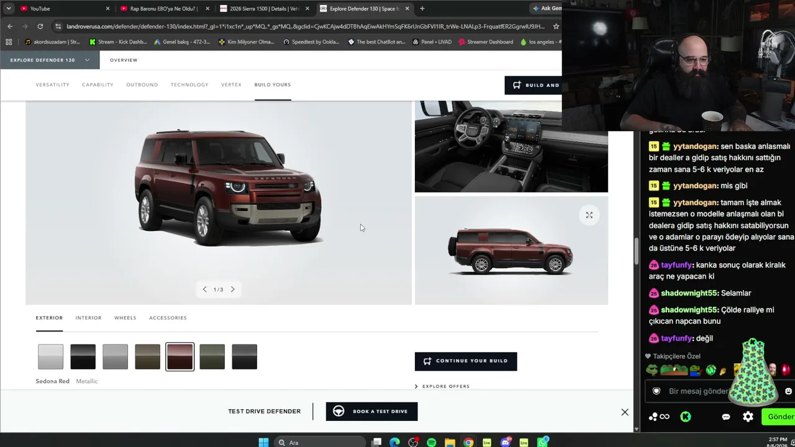The height and width of the screenshot is (447, 795).
Task: Go back using the browser back arrow
Action: pyautogui.click(x=10, y=26)
